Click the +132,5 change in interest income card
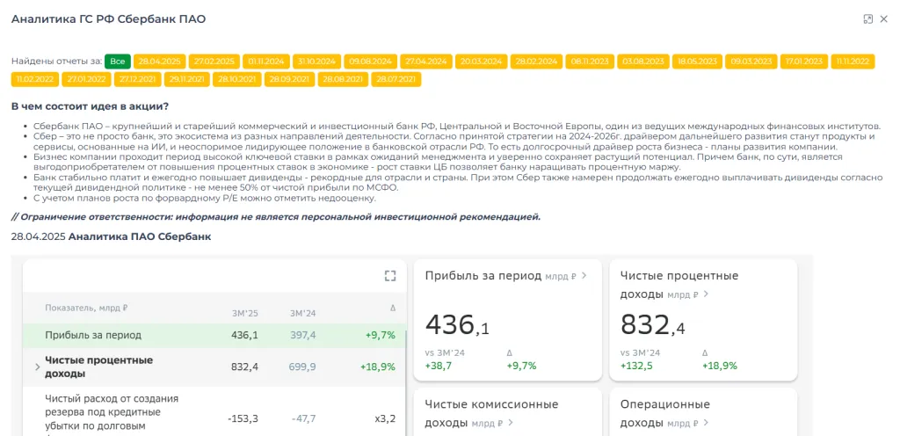The image size is (900, 436). pos(636,366)
